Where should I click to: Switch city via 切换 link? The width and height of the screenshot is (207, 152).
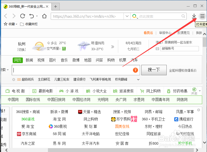pos(22,50)
